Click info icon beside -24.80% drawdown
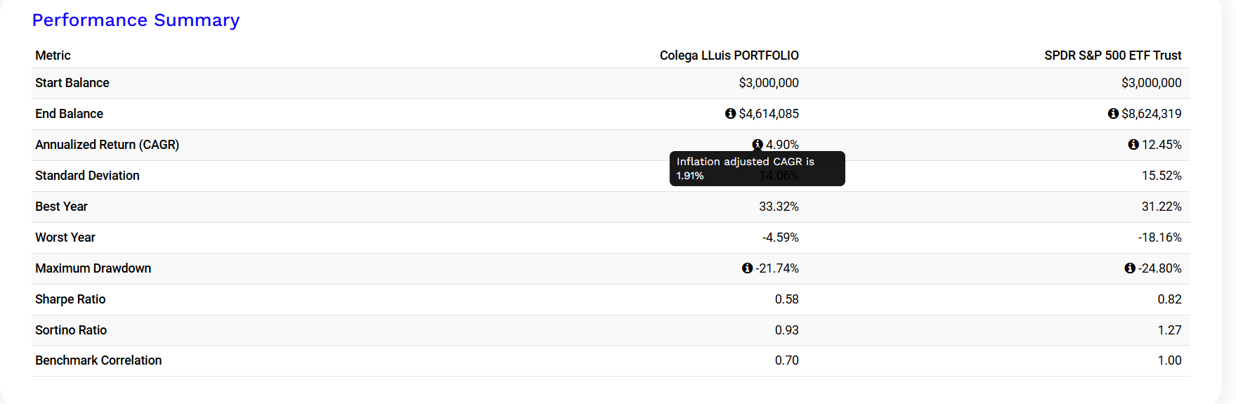1236x404 pixels. click(x=1130, y=268)
